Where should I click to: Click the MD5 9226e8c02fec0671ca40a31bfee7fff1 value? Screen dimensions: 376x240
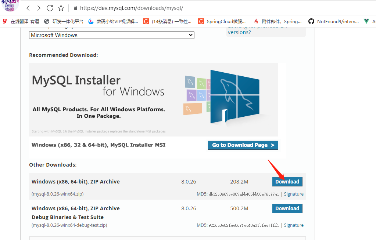coord(244,225)
